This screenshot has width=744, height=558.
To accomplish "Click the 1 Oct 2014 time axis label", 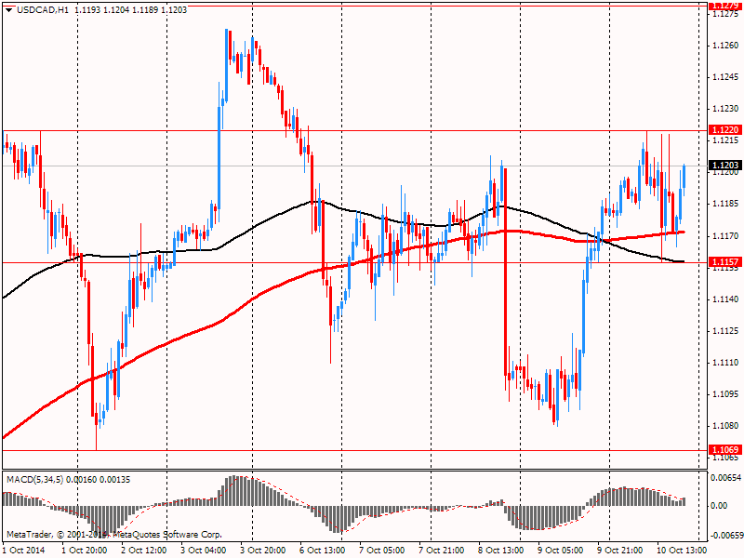I will [x=24, y=551].
